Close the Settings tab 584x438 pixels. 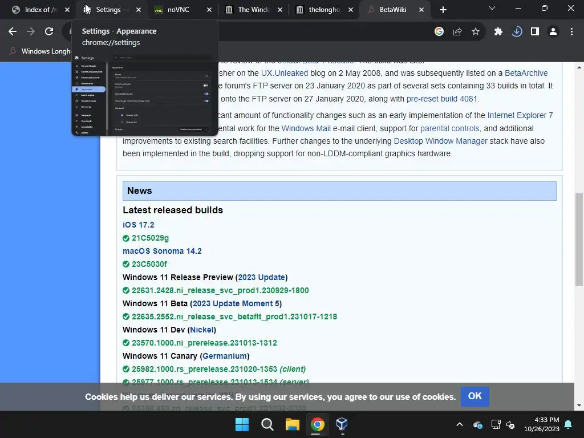point(139,10)
